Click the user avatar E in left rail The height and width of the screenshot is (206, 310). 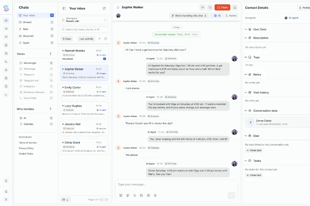tap(6, 199)
